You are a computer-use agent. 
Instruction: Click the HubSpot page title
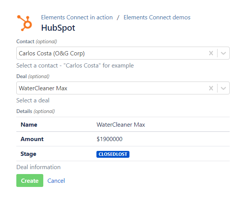tap(58, 28)
